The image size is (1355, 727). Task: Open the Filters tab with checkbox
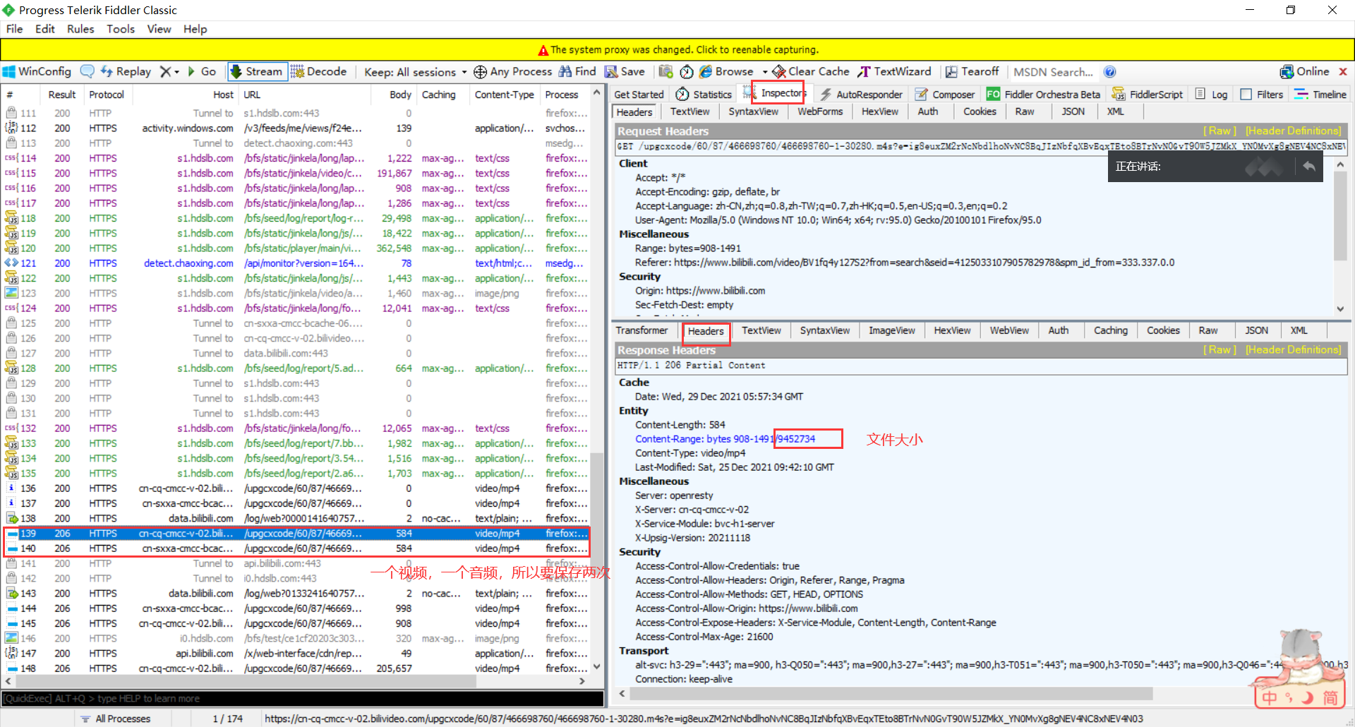[x=1262, y=95]
